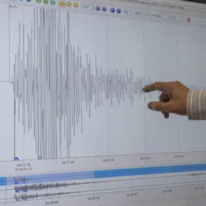Viewport: 206px width, 206px height.
Task: Click the 04:23:30 time axis label
Action: click(x=109, y=160)
